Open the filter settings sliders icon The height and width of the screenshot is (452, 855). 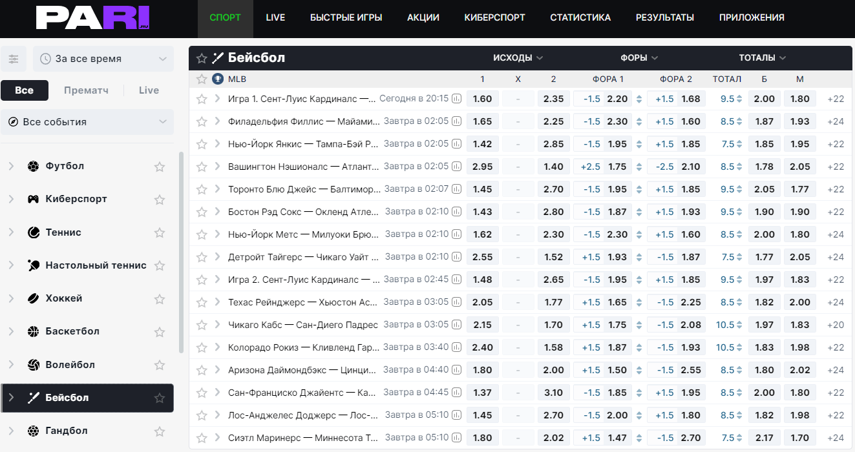pyautogui.click(x=14, y=59)
